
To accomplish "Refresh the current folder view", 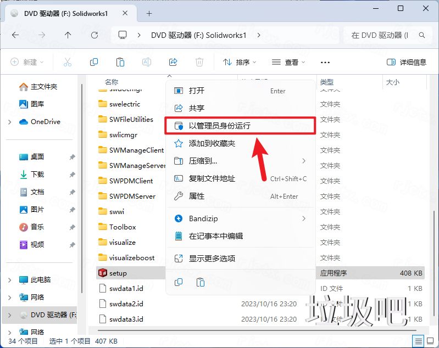I will [95, 35].
